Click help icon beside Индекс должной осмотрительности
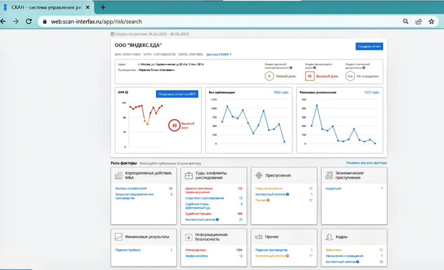Viewport: 444px width, 270px height. (291, 68)
